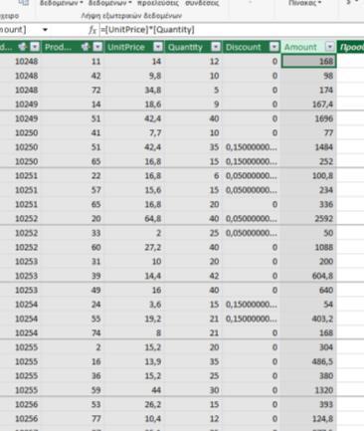This screenshot has height=431, width=364.
Task: Select Amount cell 1696
Action: [x=308, y=118]
